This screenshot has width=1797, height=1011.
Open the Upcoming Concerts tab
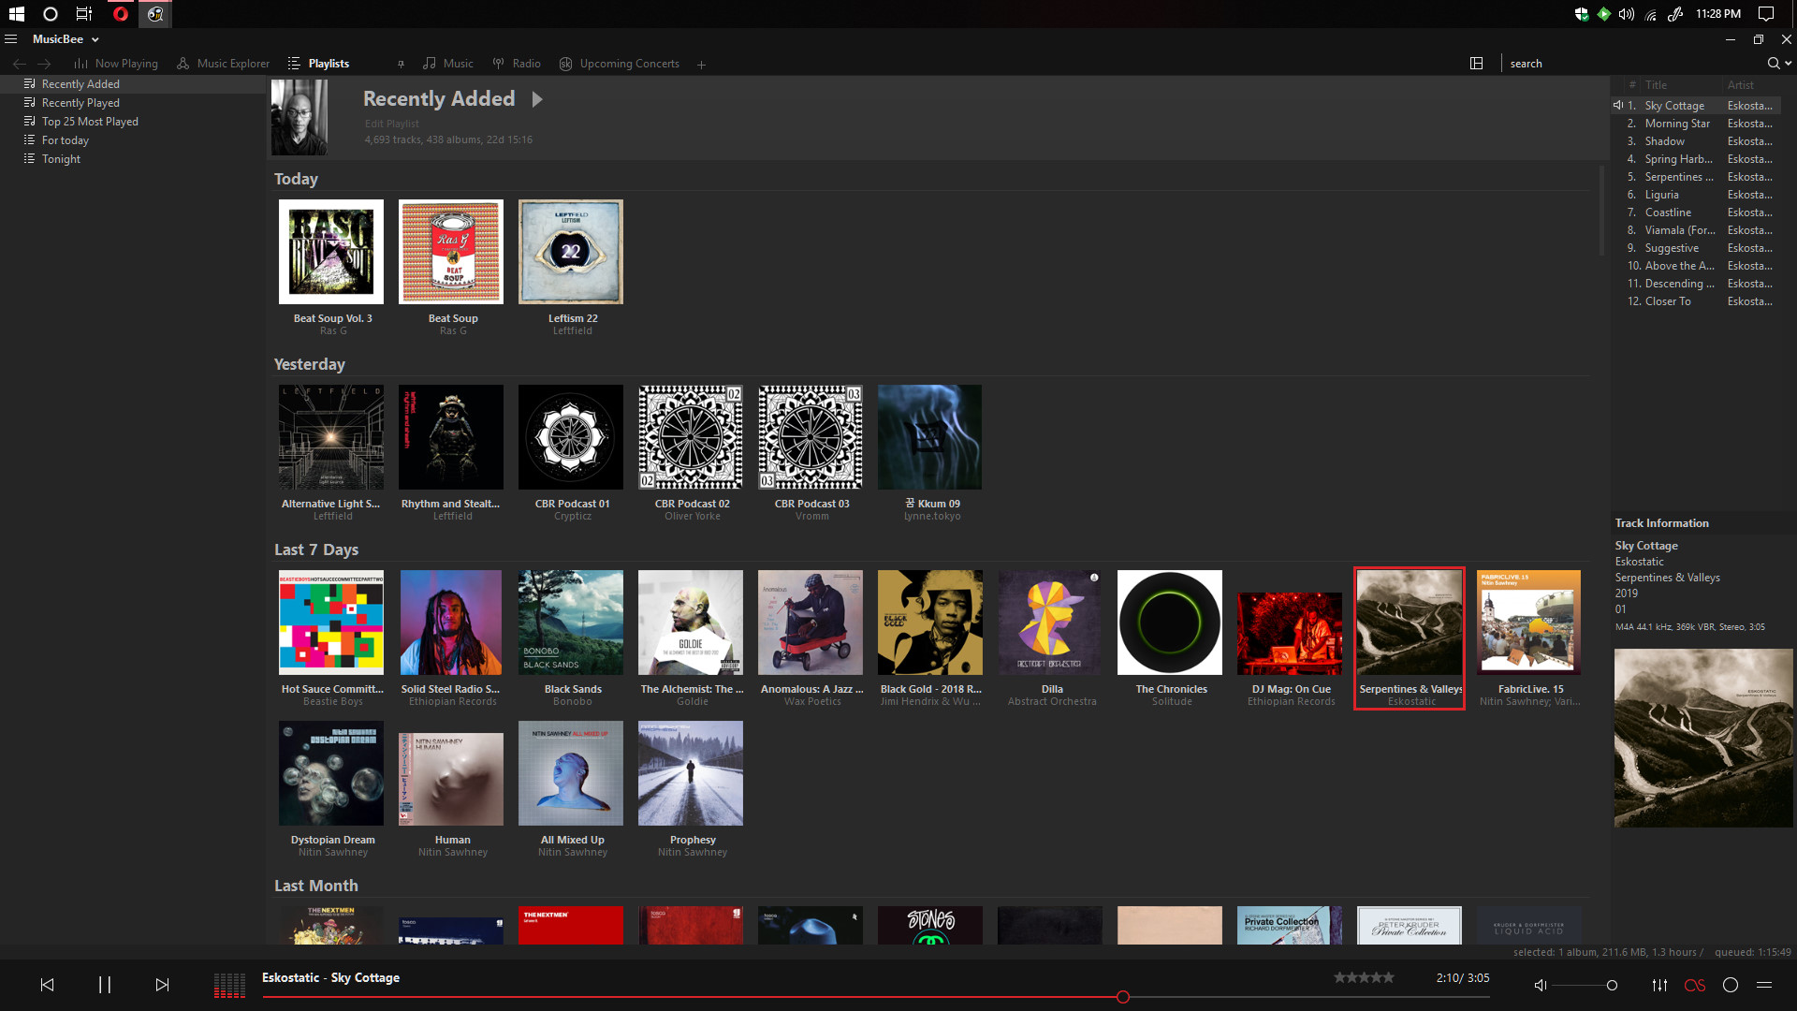(620, 64)
